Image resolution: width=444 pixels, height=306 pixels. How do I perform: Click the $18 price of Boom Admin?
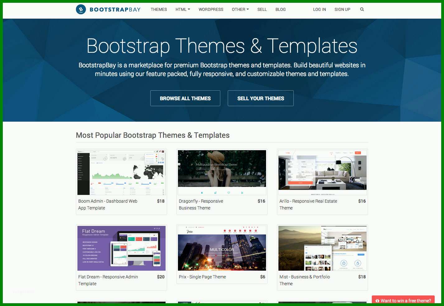pyautogui.click(x=161, y=201)
